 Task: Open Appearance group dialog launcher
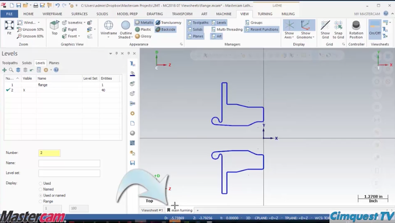181,44
